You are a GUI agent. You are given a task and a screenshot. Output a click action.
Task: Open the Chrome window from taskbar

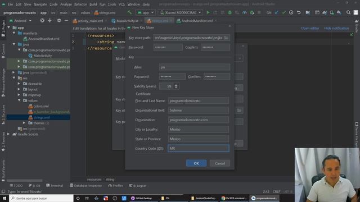[234, 198]
